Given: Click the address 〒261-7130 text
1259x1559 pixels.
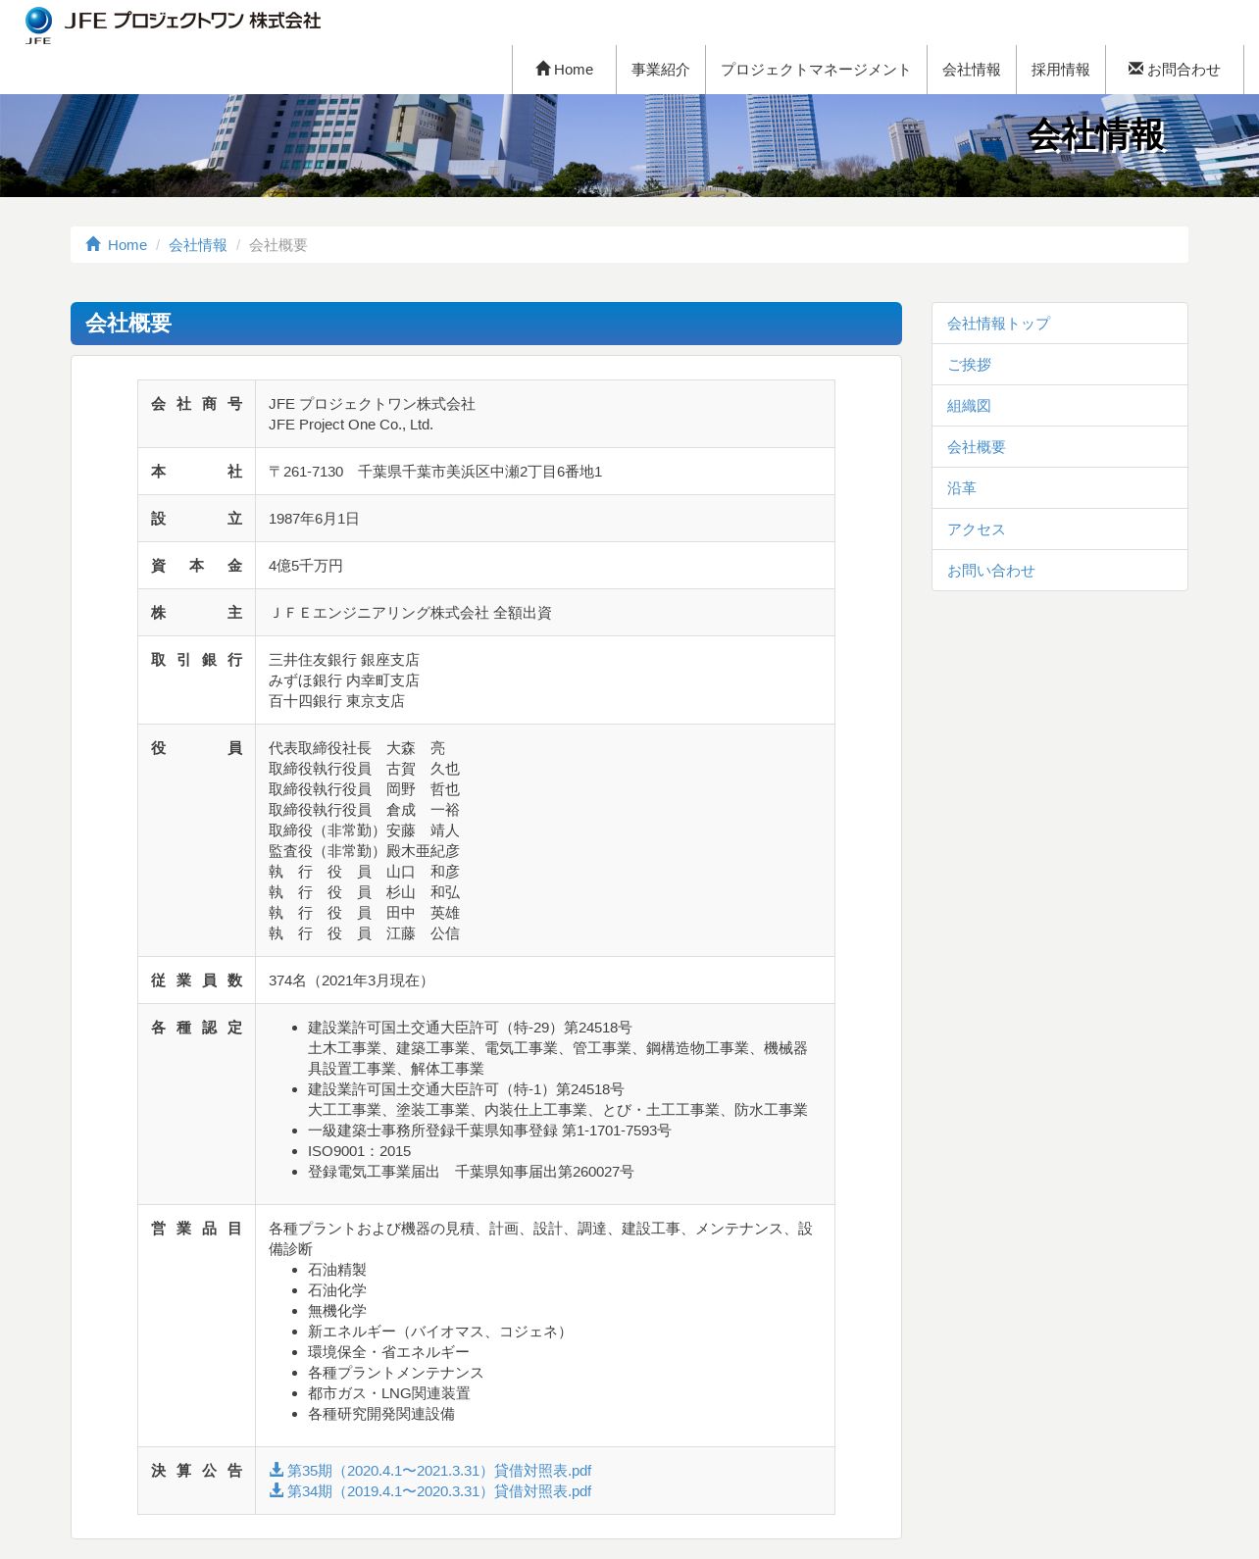Looking at the screenshot, I should point(435,472).
